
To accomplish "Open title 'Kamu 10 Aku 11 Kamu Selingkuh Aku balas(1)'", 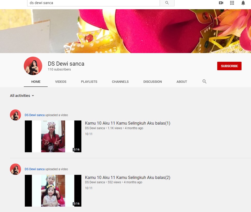I will click(128, 123).
